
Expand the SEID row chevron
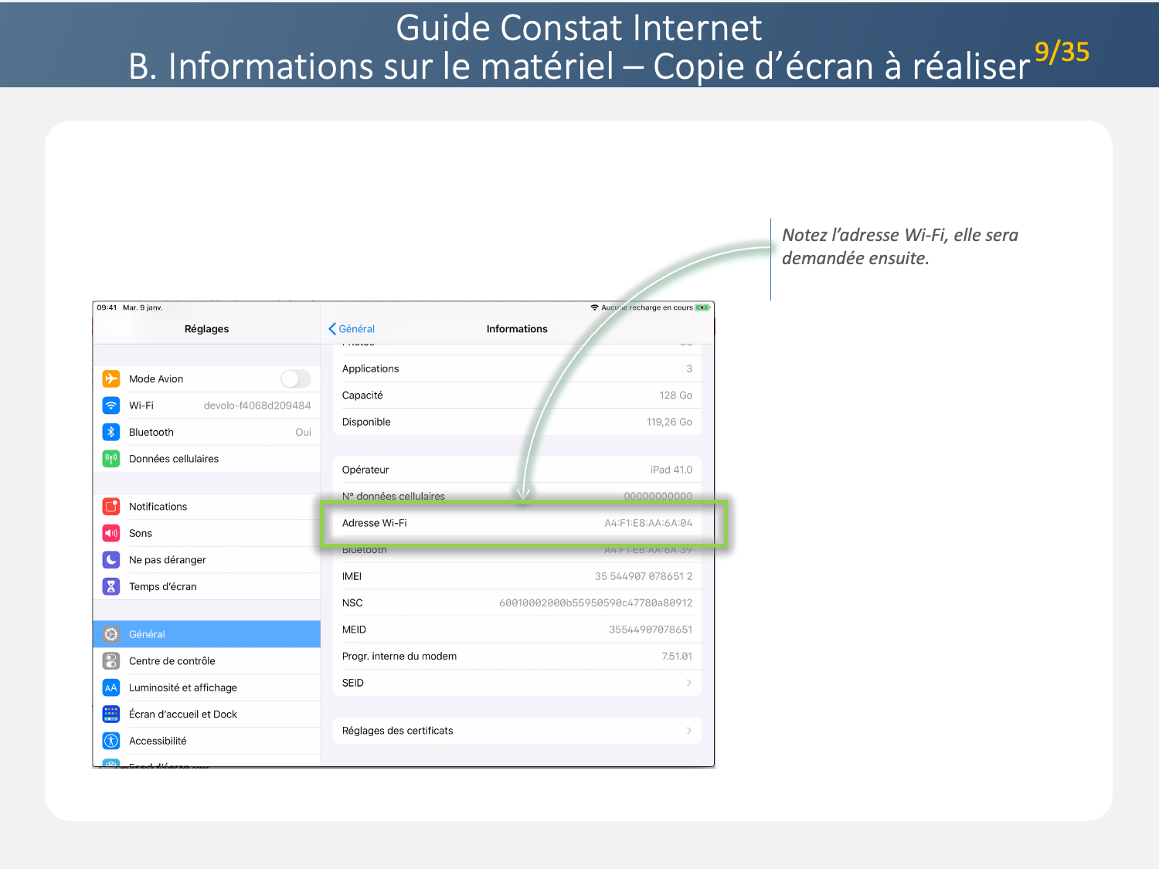pyautogui.click(x=688, y=683)
